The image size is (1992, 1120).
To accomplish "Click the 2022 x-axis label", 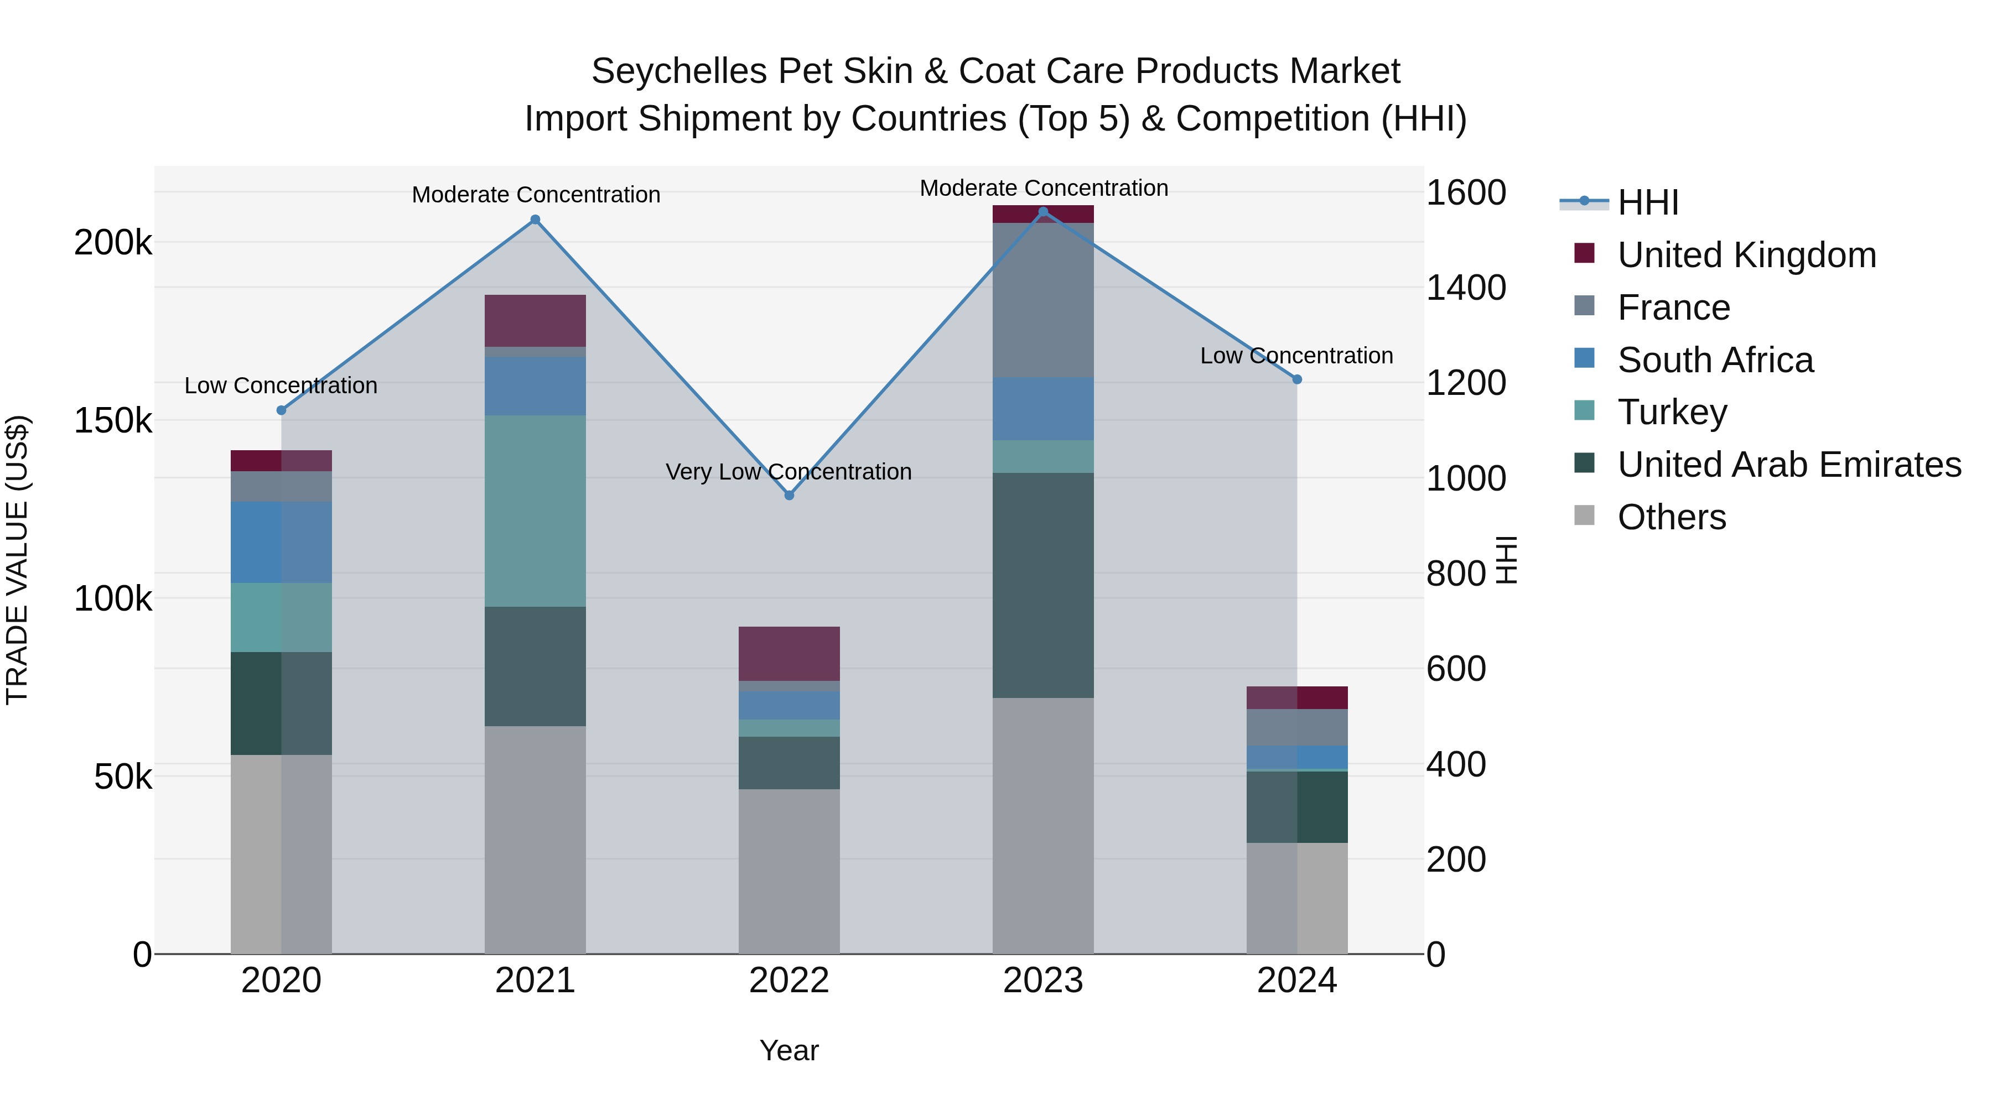I will coord(790,981).
